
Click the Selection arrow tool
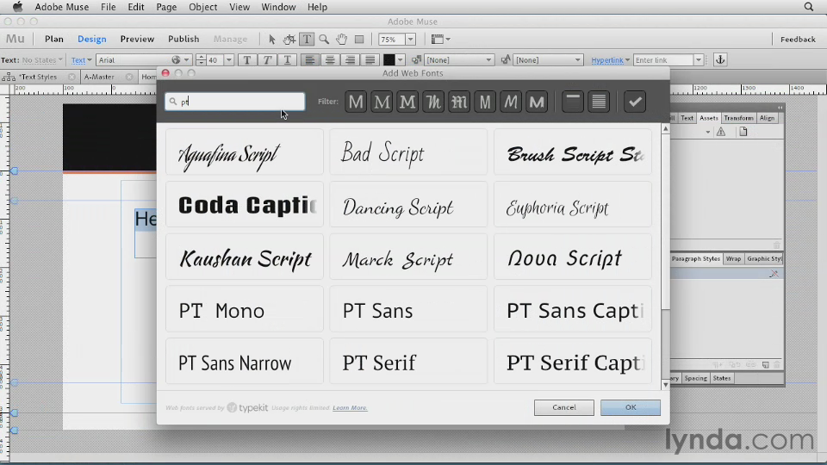click(x=272, y=40)
